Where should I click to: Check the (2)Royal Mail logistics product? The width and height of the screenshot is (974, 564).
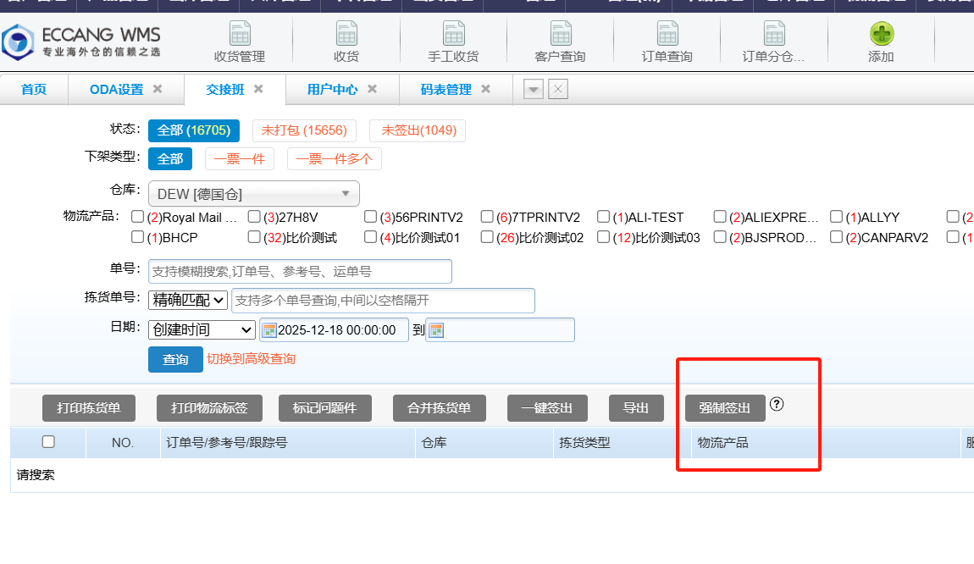click(138, 216)
